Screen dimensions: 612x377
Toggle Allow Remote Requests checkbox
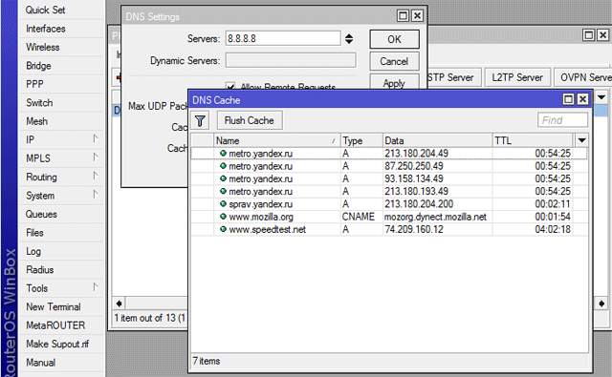(x=230, y=87)
